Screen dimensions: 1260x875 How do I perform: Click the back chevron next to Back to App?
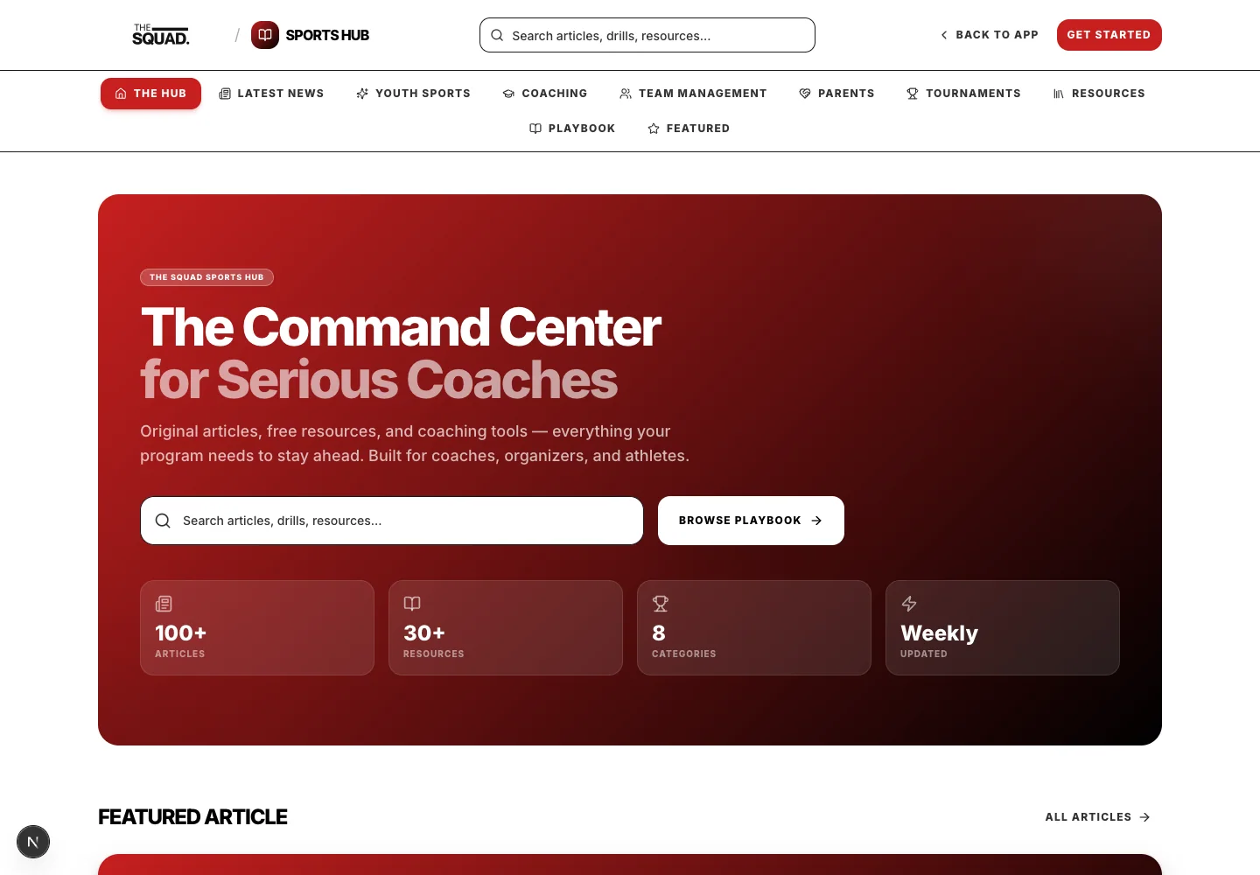[x=944, y=35]
